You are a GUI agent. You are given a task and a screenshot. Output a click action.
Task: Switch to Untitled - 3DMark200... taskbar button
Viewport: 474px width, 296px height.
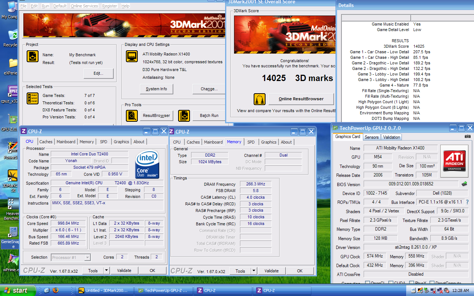click(x=105, y=290)
